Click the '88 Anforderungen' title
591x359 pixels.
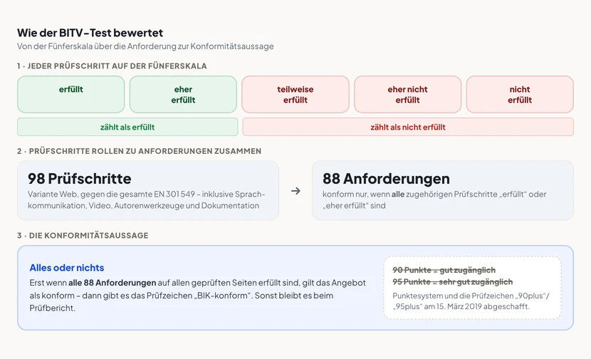(386, 178)
